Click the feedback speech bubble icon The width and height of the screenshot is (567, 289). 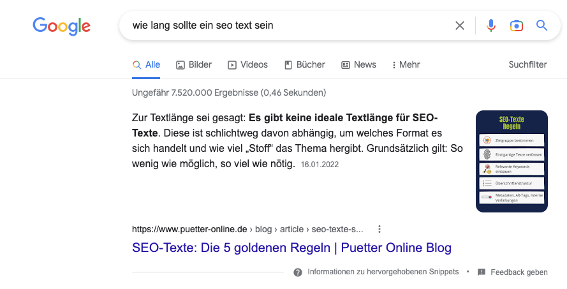click(482, 272)
